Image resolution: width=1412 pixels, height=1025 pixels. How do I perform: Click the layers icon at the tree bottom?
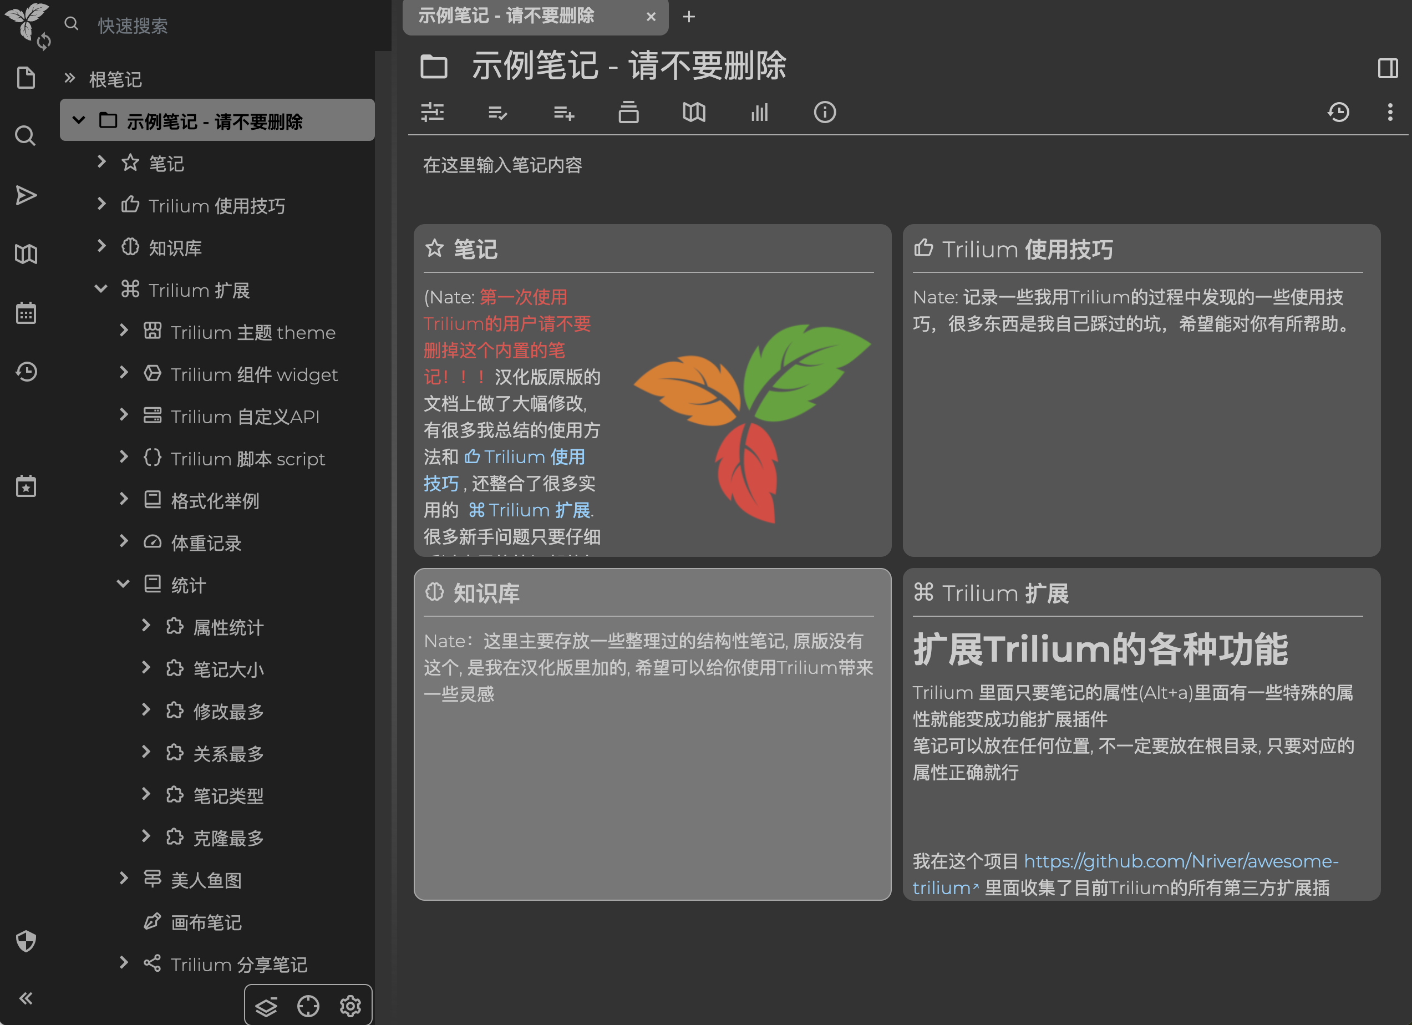point(266,1006)
